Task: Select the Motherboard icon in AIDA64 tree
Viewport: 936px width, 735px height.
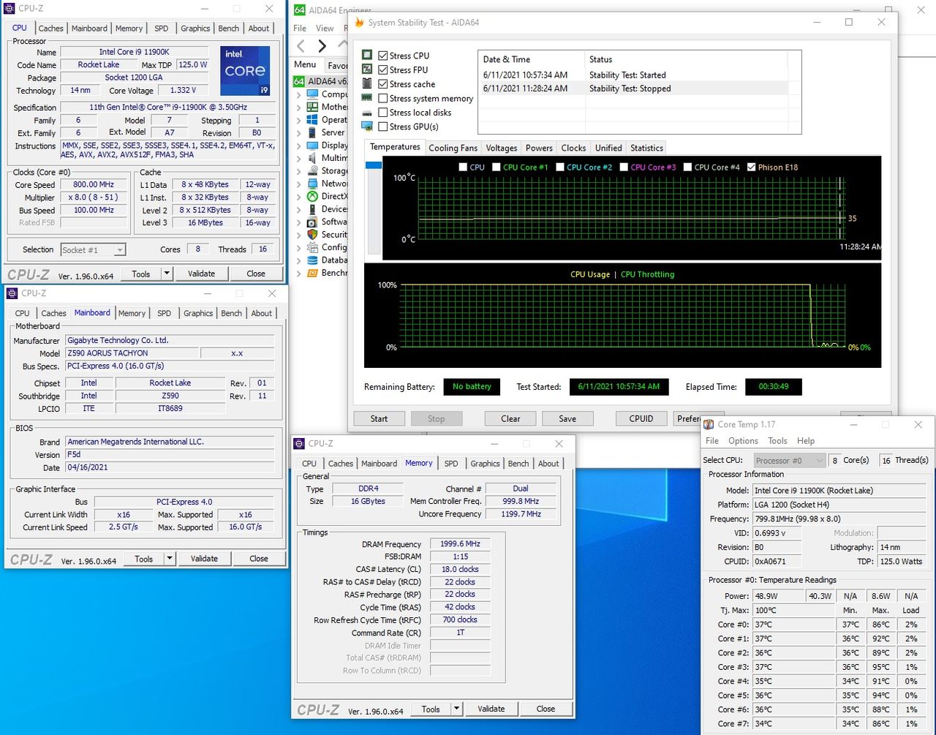Action: tap(312, 107)
